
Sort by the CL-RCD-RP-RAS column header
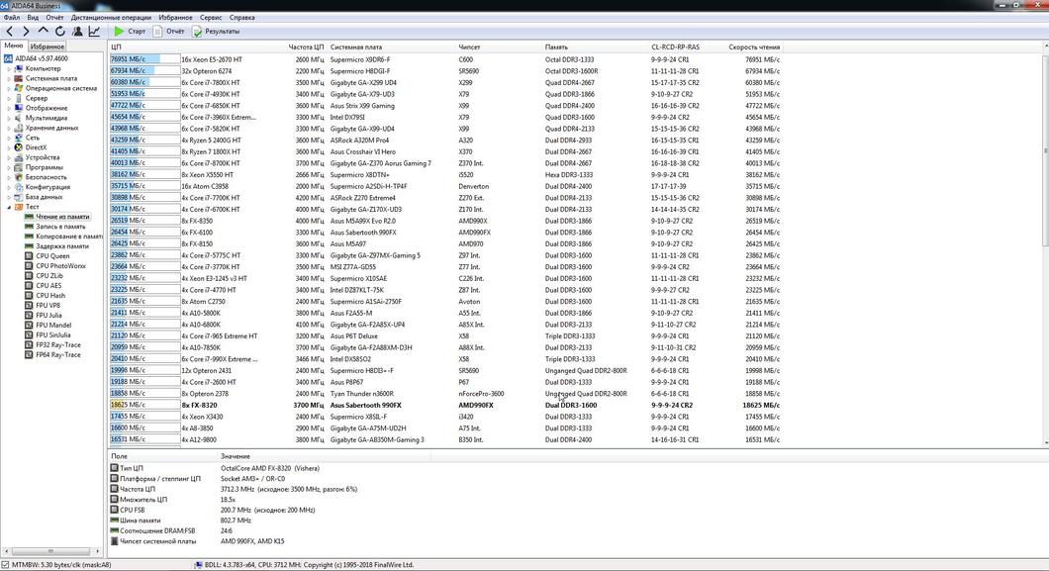(675, 47)
